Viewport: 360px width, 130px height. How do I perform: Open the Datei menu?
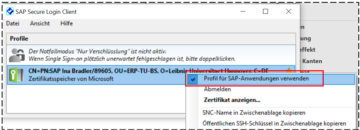click(13, 23)
